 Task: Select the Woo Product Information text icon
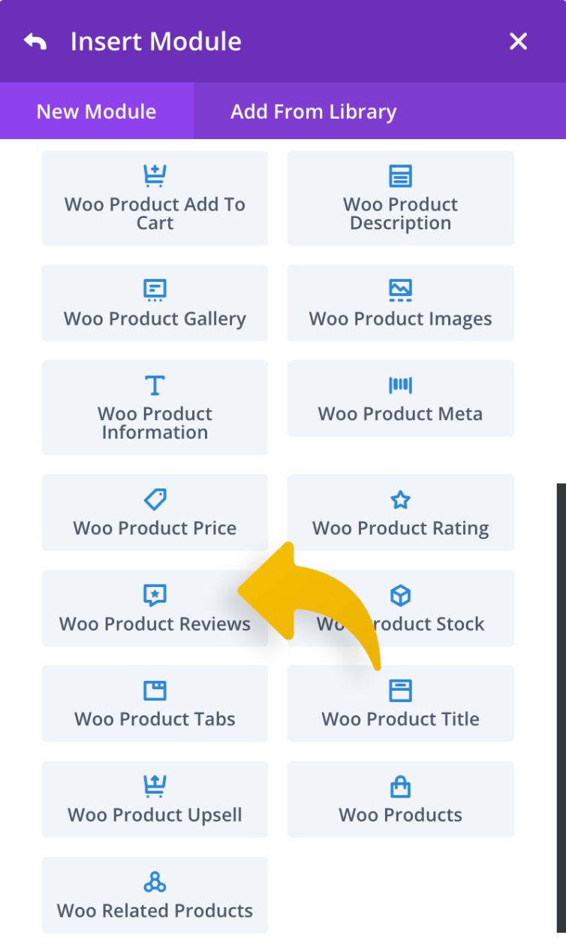(x=155, y=385)
